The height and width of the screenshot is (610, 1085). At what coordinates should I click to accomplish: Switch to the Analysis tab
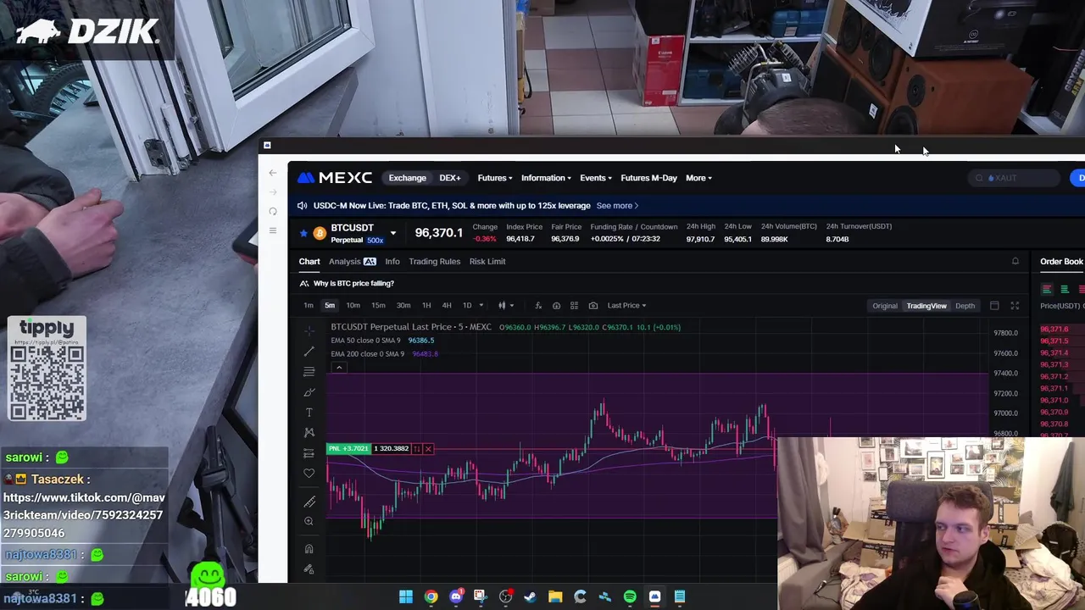click(x=352, y=261)
